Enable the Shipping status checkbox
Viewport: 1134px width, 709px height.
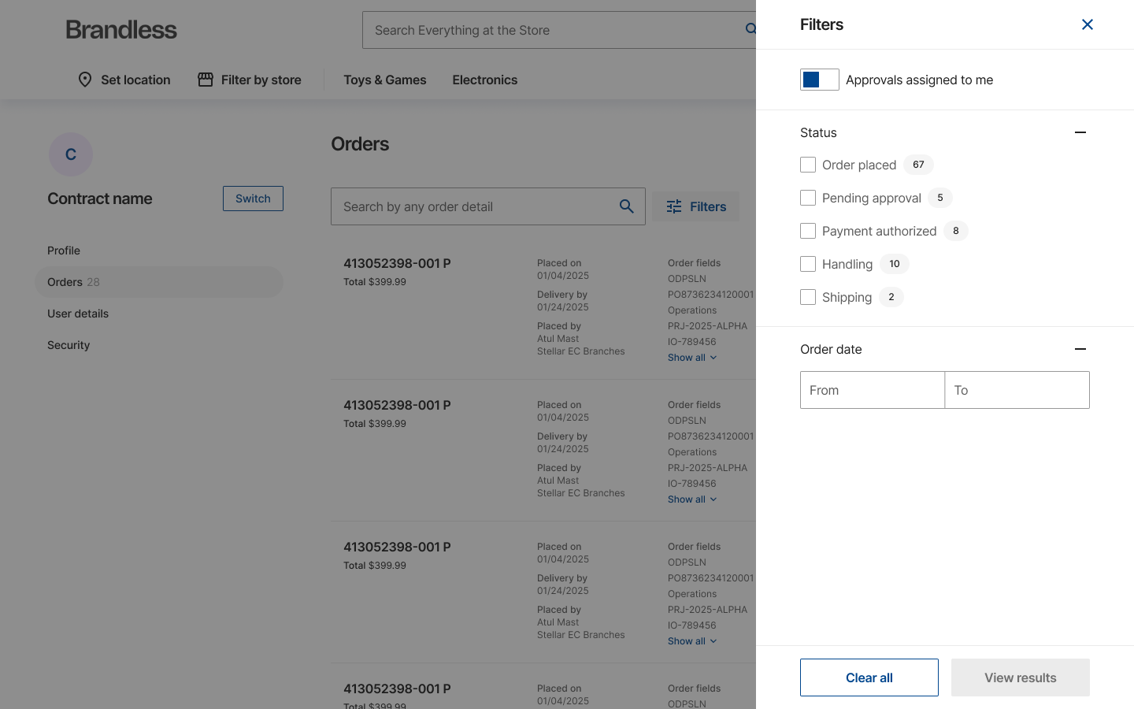(x=808, y=297)
